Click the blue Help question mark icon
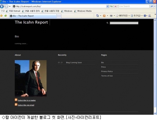Image resolution: width=157 pixels, height=121 pixels. [x=145, y=16]
